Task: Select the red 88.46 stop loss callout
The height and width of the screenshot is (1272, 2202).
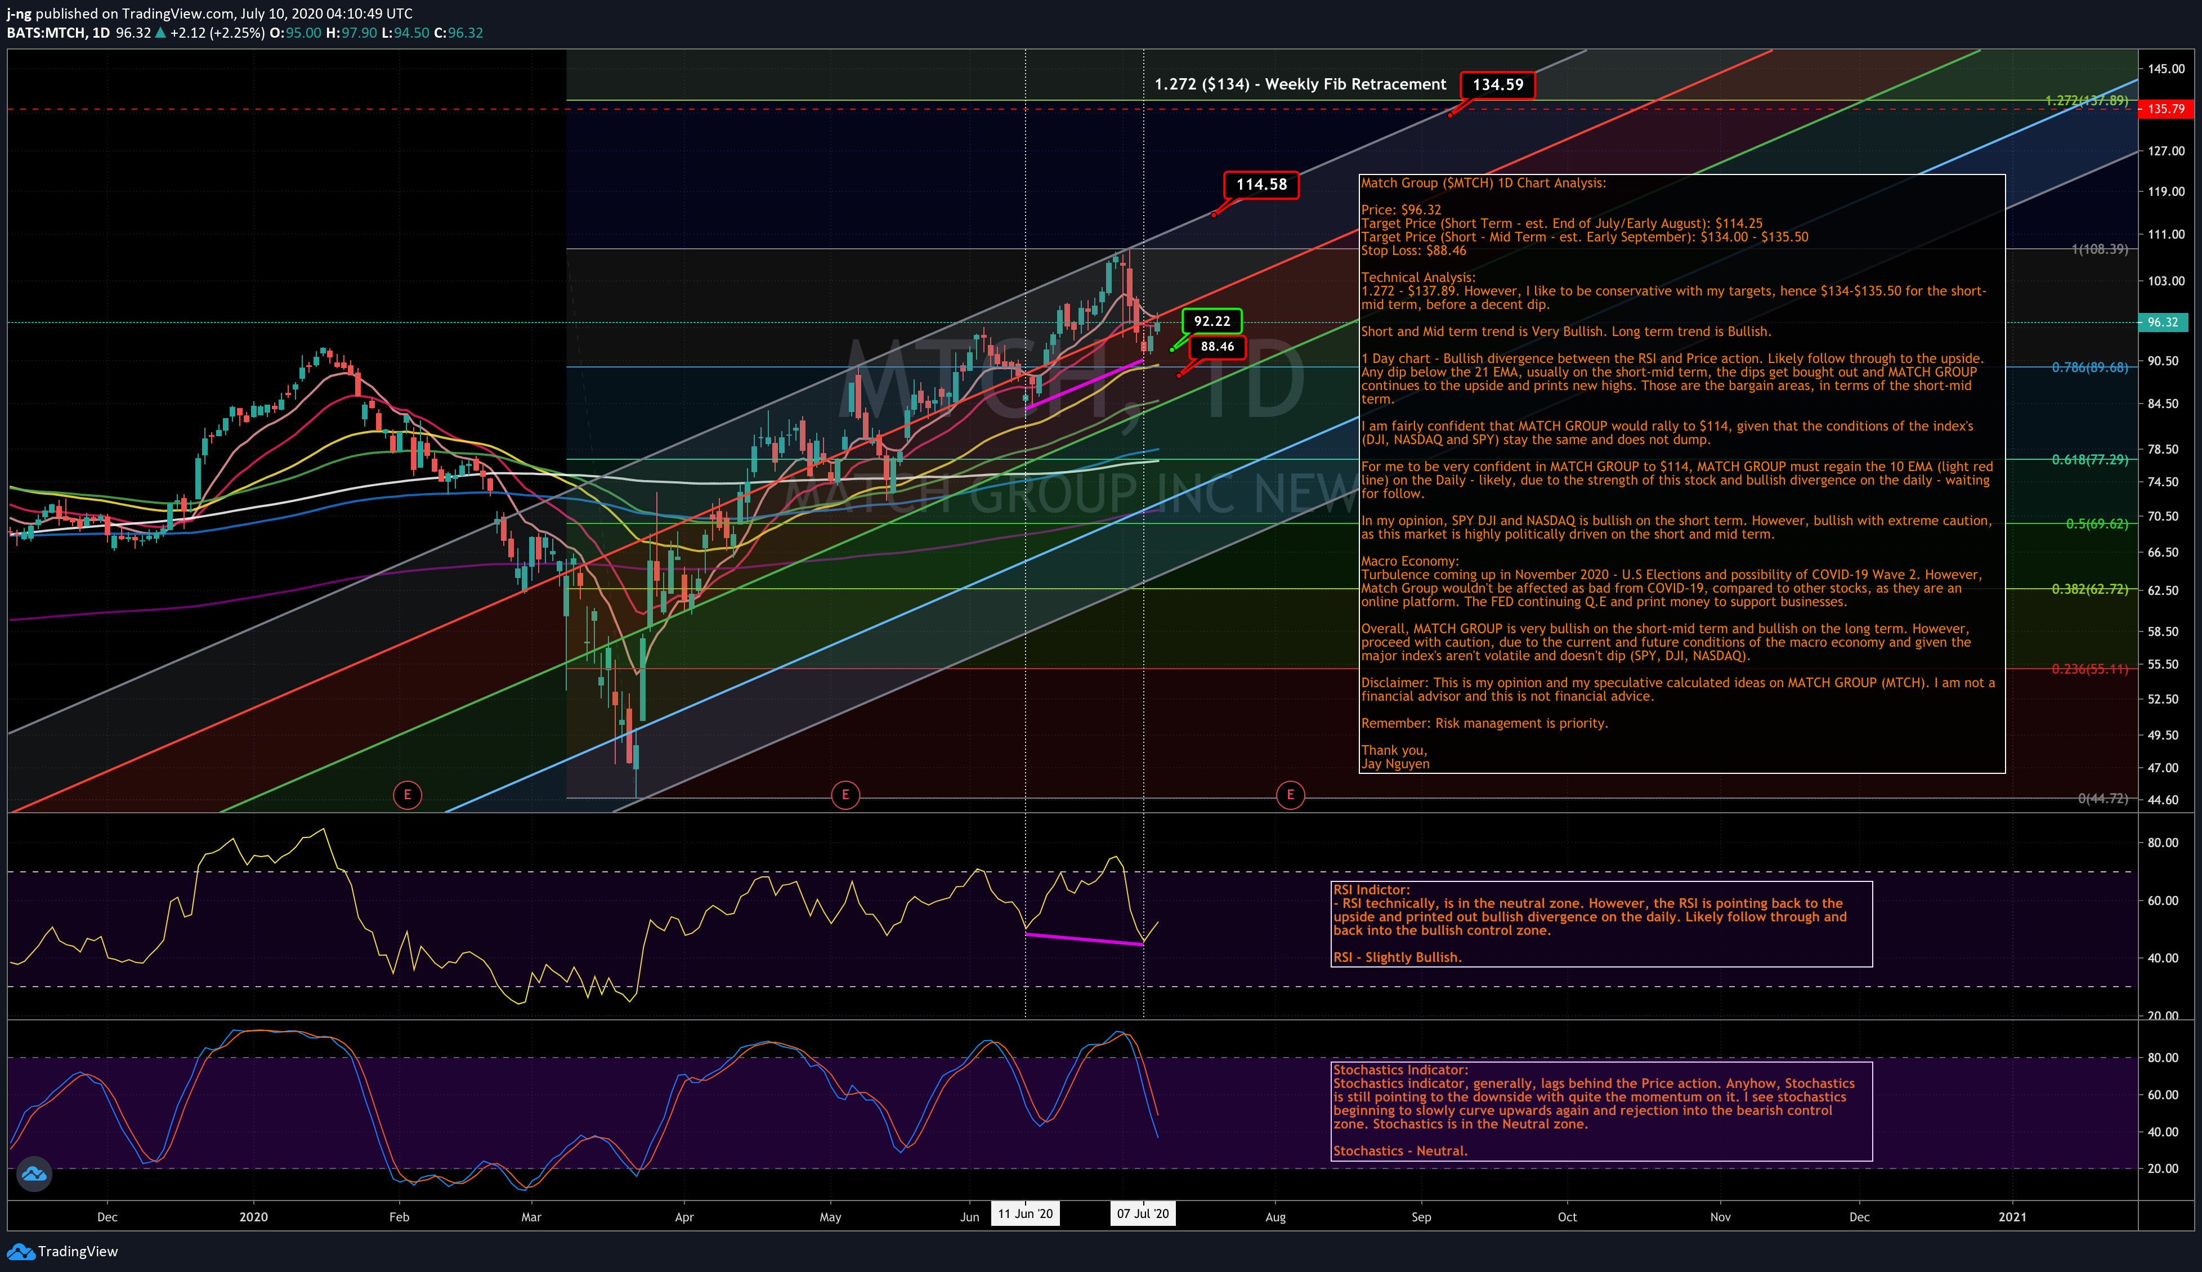Action: click(1217, 347)
